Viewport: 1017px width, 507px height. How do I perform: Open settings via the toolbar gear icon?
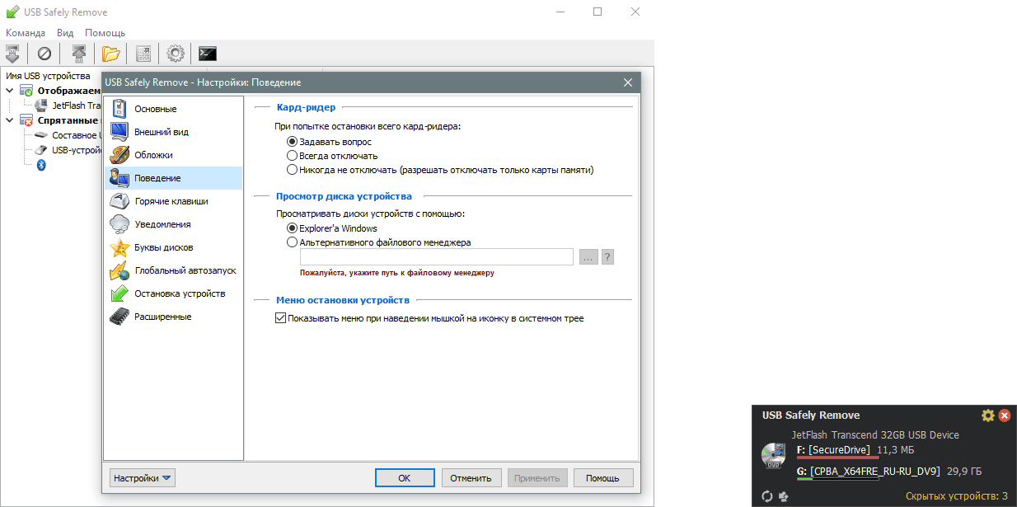coord(175,54)
